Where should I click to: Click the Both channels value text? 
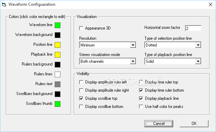point(92,61)
